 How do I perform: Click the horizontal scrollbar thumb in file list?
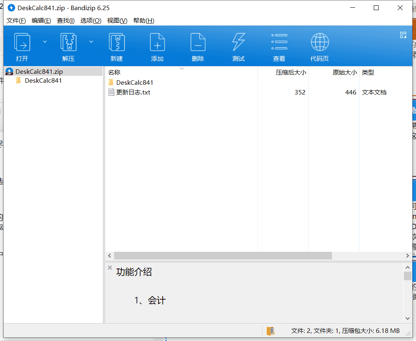[223, 256]
